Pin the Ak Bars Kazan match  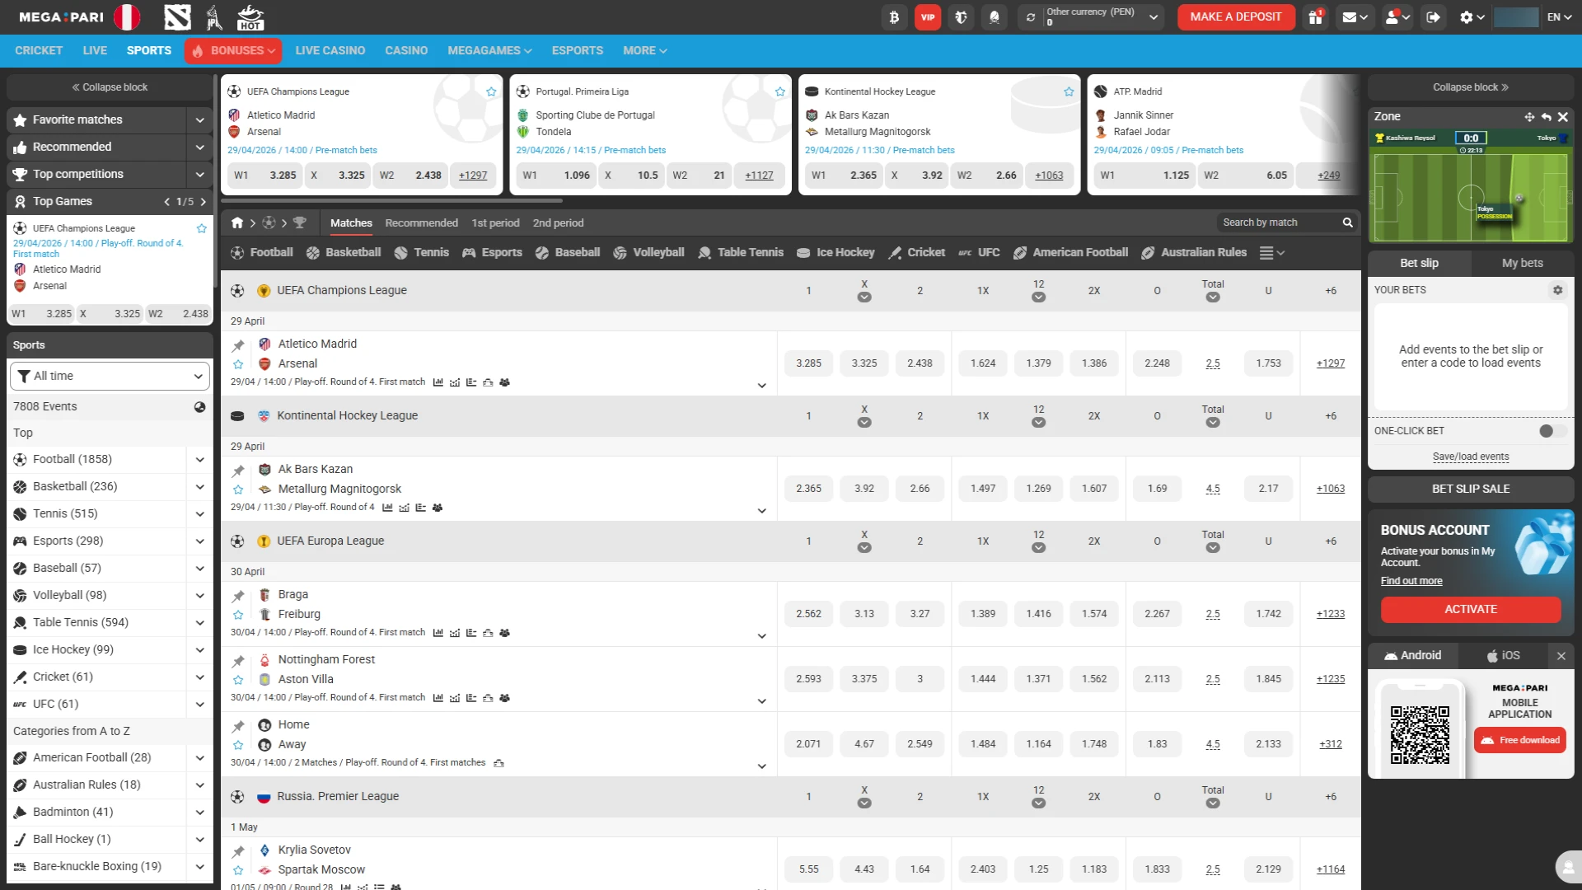[x=238, y=471]
